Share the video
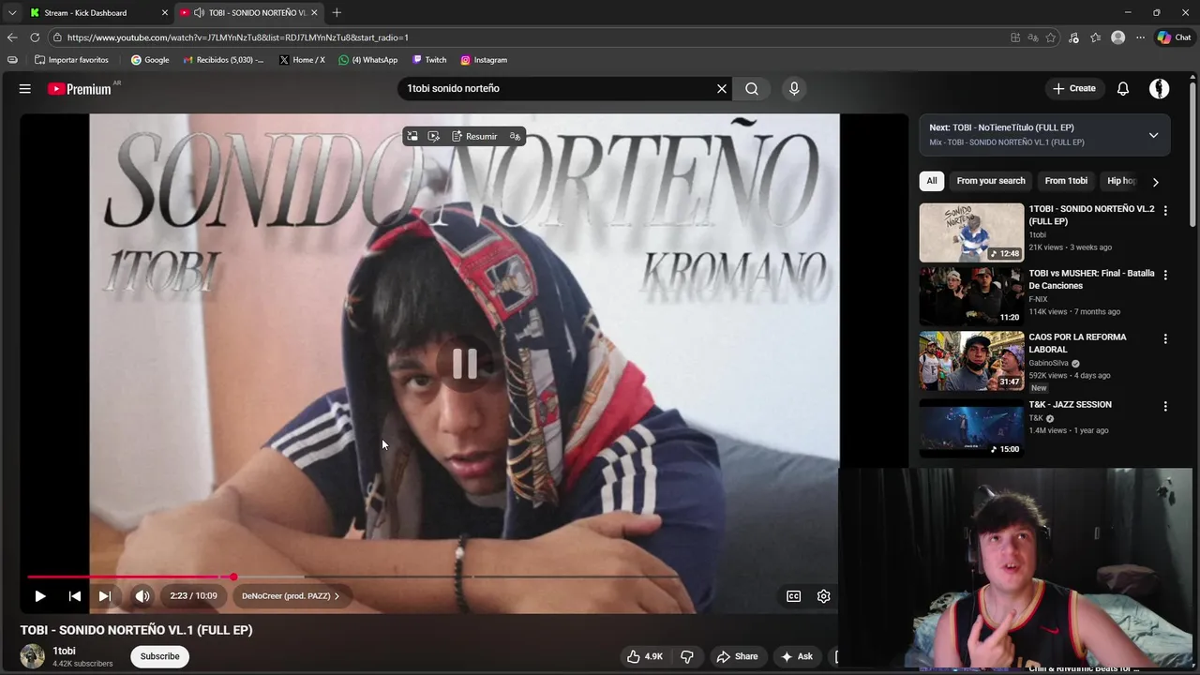The image size is (1200, 675). point(737,656)
